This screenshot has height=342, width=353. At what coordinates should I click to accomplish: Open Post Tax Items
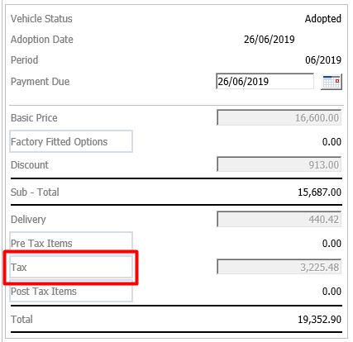71,291
